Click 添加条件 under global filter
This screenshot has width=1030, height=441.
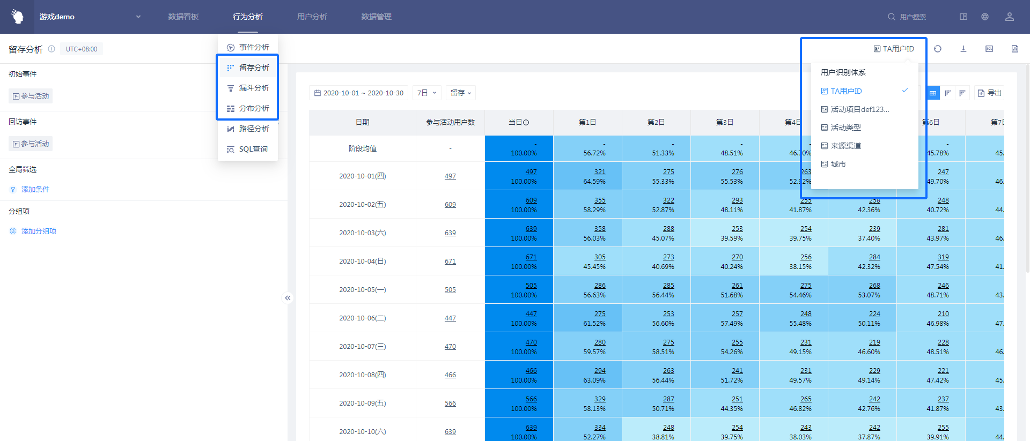tap(35, 189)
